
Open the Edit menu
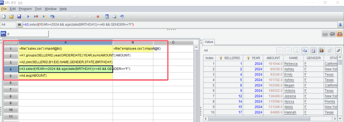click(x=13, y=9)
